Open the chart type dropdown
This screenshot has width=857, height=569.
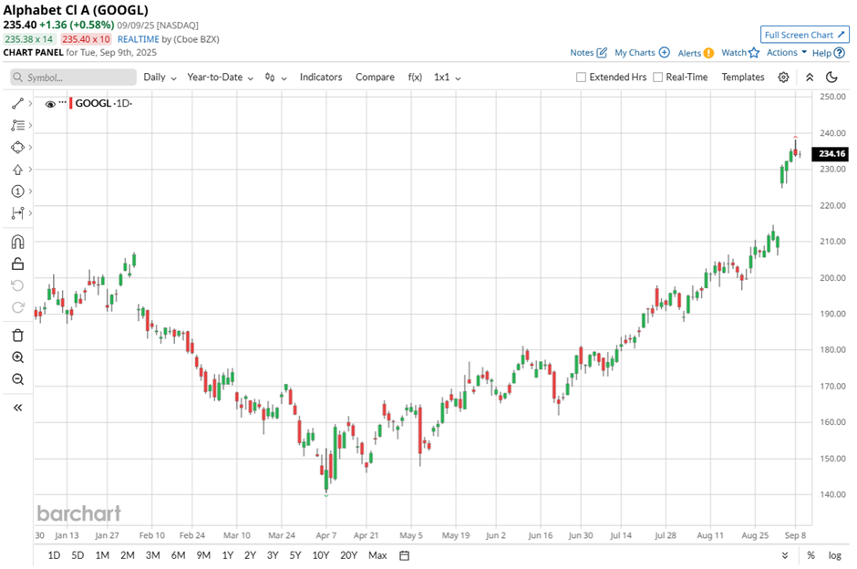[x=276, y=78]
